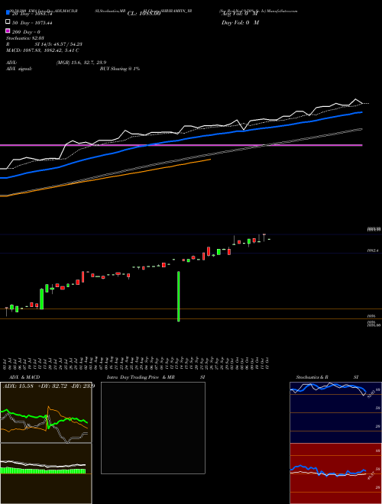382x504 pixels.
Task: Open the ADX indicator chart panel
Action: click(x=46, y=412)
